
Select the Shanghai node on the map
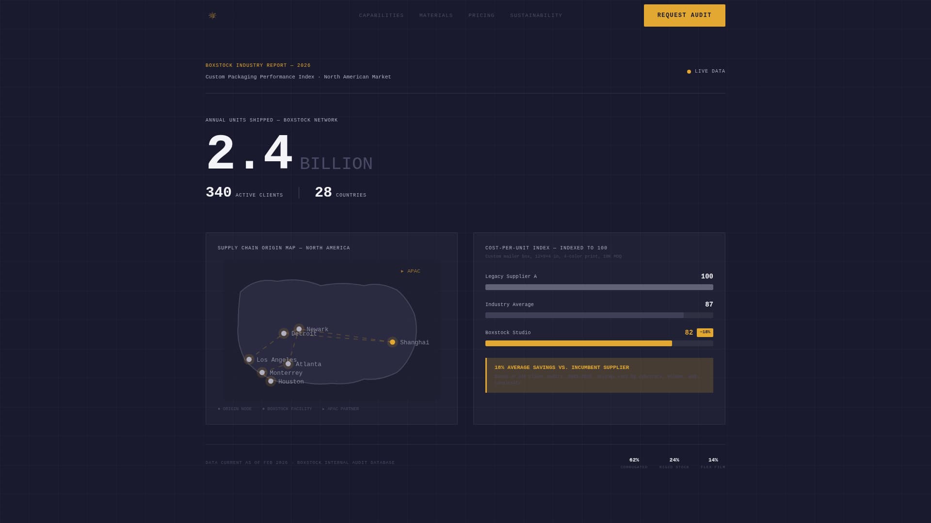[x=392, y=342]
